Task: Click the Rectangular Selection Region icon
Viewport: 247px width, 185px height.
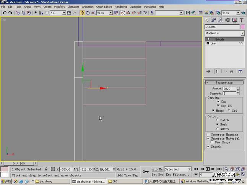Action: pos(47,13)
